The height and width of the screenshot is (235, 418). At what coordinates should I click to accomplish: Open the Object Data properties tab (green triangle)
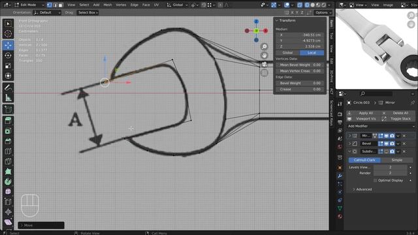340,208
